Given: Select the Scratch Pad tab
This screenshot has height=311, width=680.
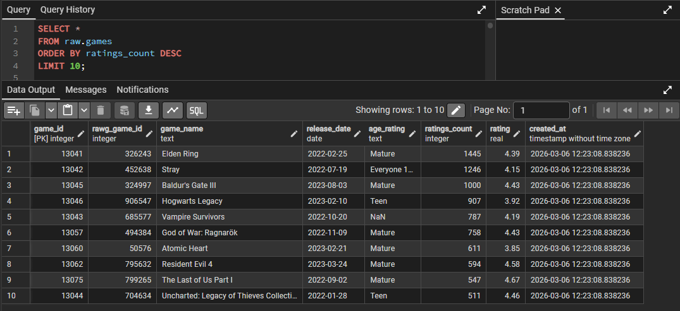Looking at the screenshot, I should point(525,10).
